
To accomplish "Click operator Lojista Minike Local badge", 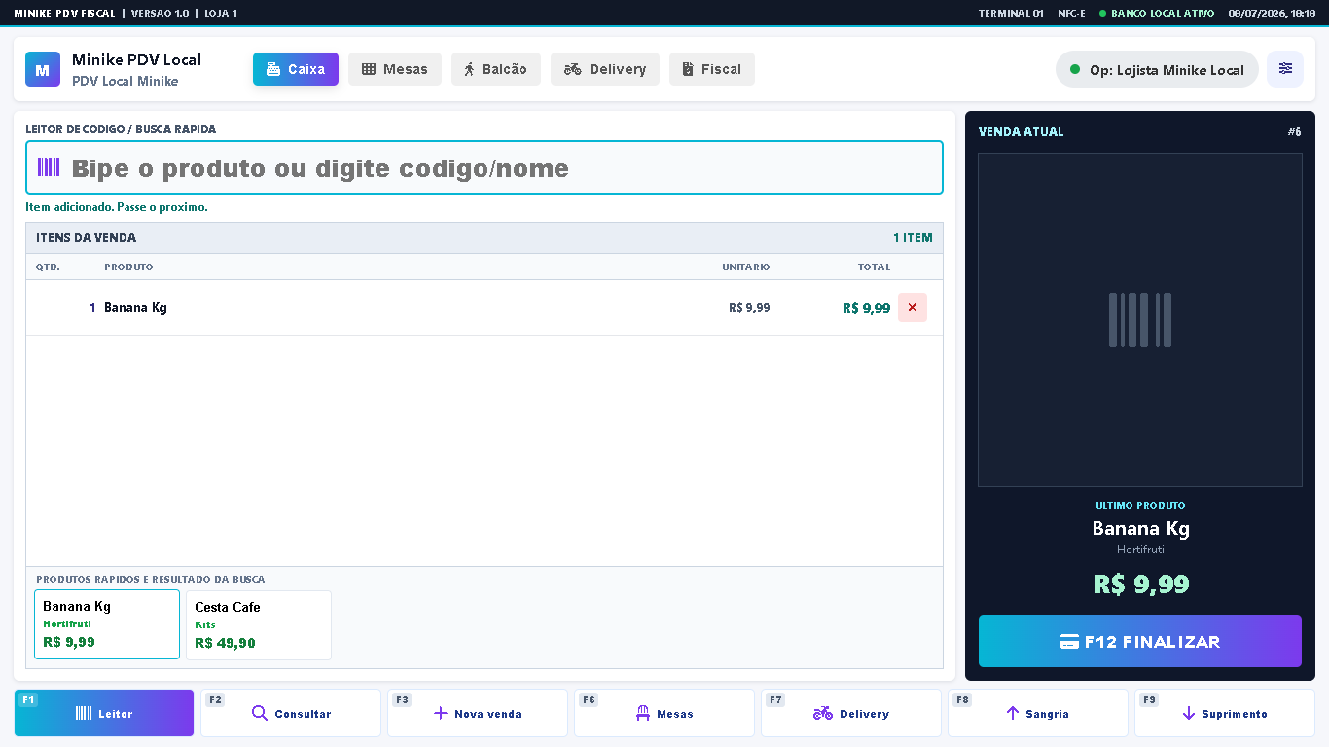I will click(x=1157, y=69).
